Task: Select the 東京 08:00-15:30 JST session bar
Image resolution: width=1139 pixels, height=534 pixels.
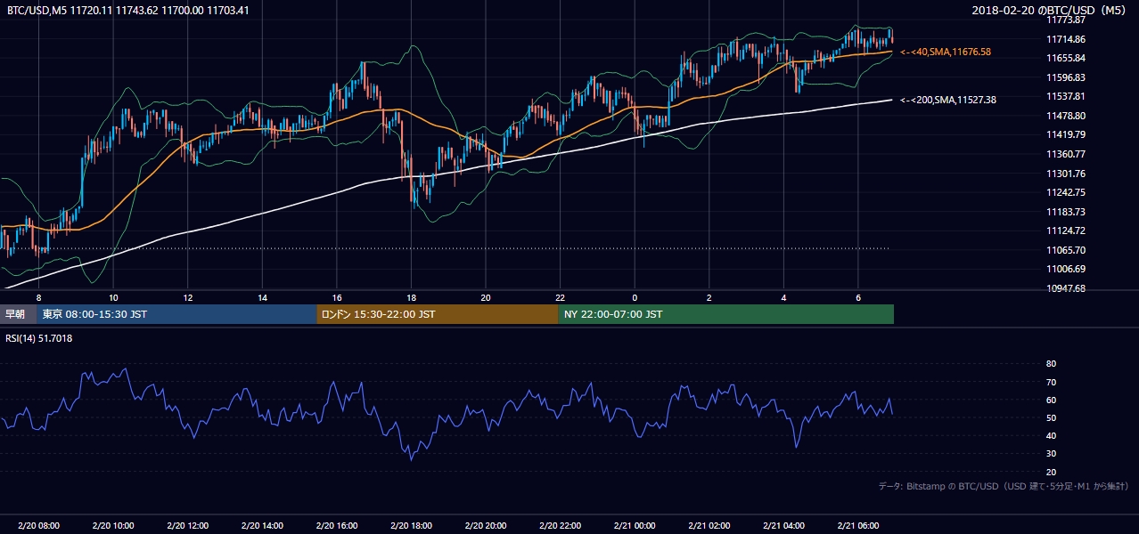Action: tap(177, 314)
